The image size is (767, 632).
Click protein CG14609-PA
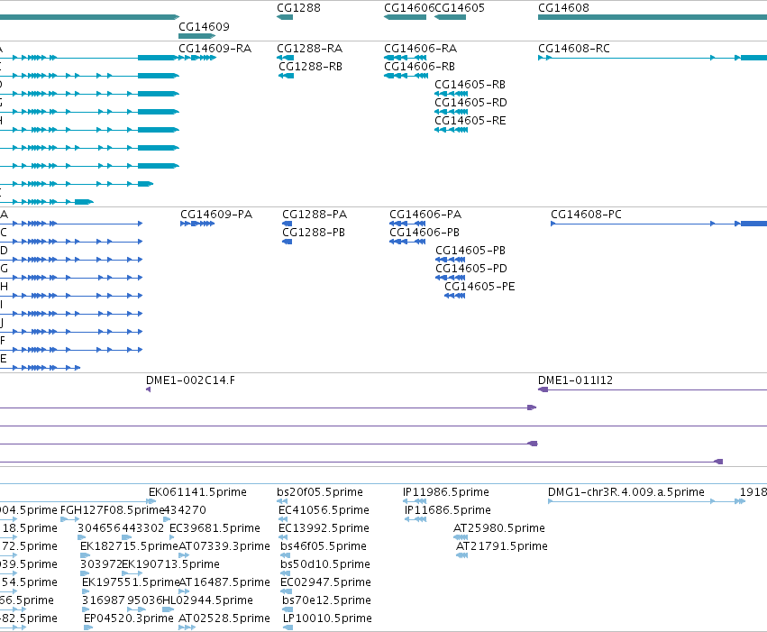tap(216, 215)
